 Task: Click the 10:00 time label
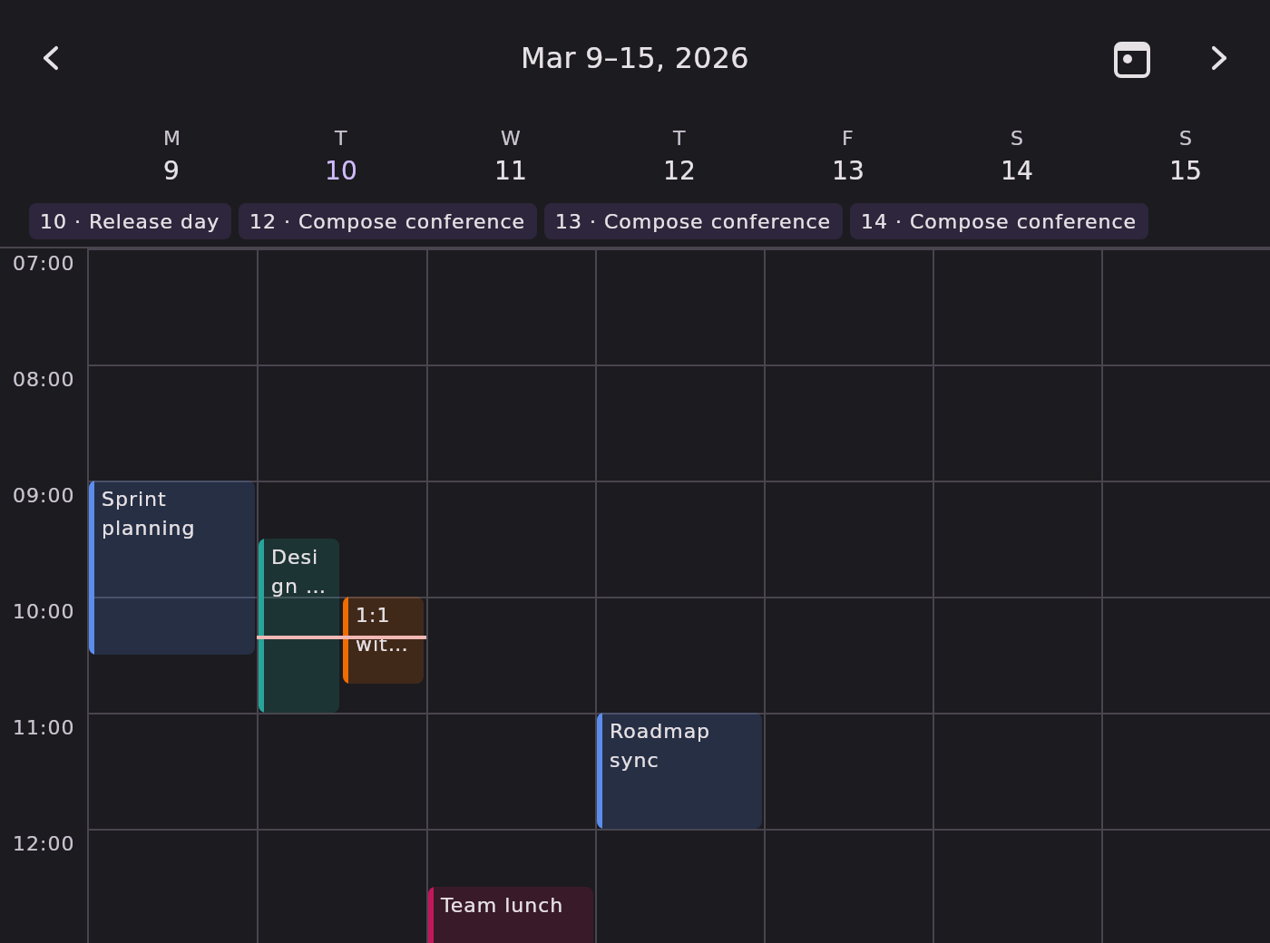pyautogui.click(x=44, y=611)
